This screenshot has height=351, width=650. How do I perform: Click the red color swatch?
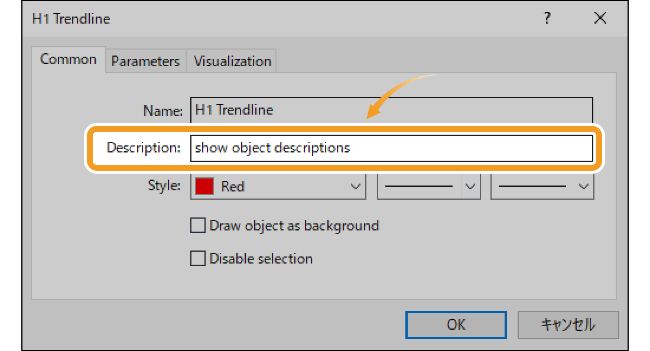click(x=204, y=187)
